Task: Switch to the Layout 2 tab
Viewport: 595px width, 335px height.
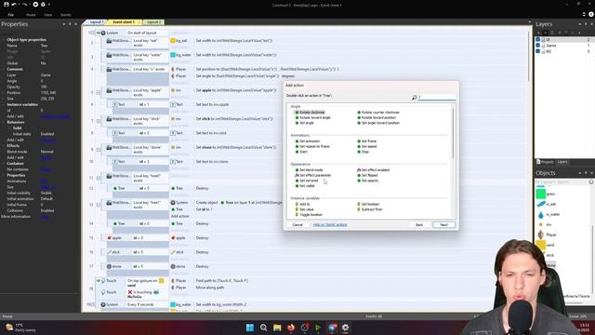Action: click(153, 22)
